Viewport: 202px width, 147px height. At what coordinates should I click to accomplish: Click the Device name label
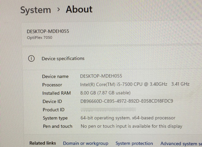[x=55, y=76]
